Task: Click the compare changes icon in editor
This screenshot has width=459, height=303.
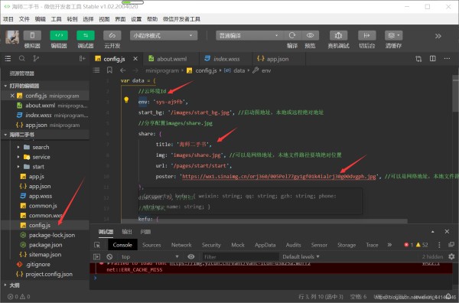Action: [418, 59]
